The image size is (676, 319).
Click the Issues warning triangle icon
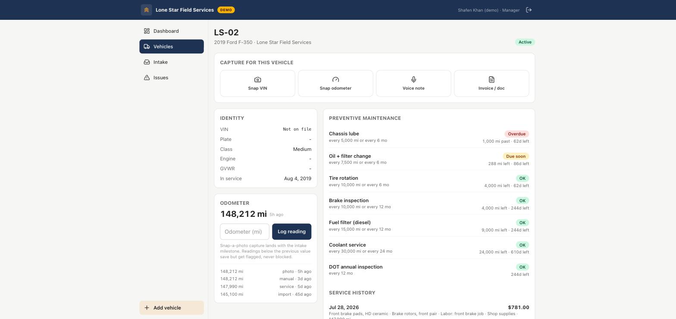[x=147, y=78]
